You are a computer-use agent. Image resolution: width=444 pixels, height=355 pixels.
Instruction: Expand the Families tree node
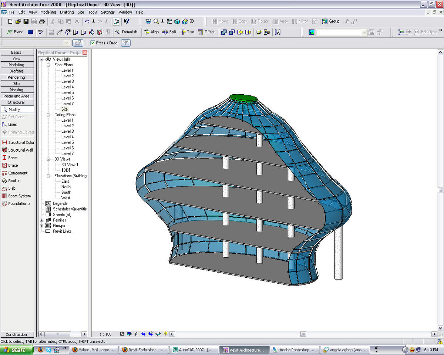tap(41, 220)
